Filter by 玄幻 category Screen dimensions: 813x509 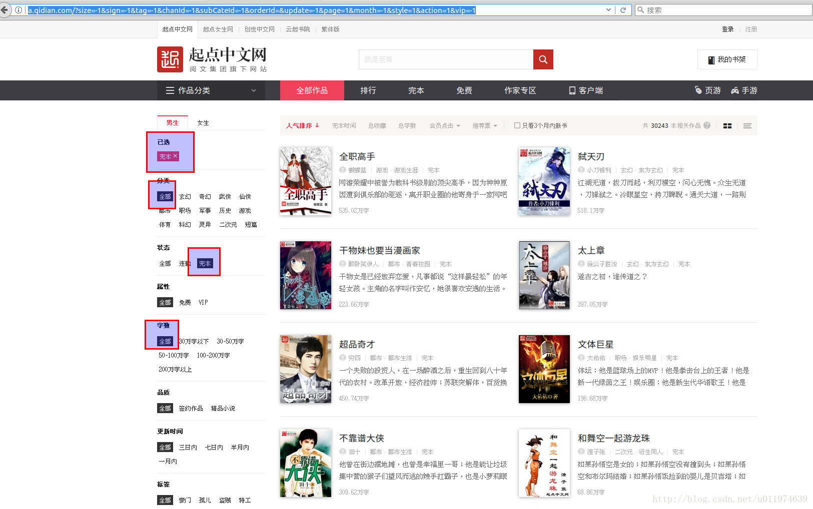click(185, 197)
